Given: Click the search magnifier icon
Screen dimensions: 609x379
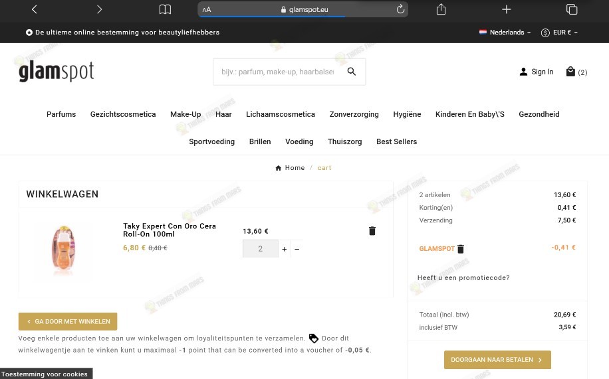Looking at the screenshot, I should [352, 72].
